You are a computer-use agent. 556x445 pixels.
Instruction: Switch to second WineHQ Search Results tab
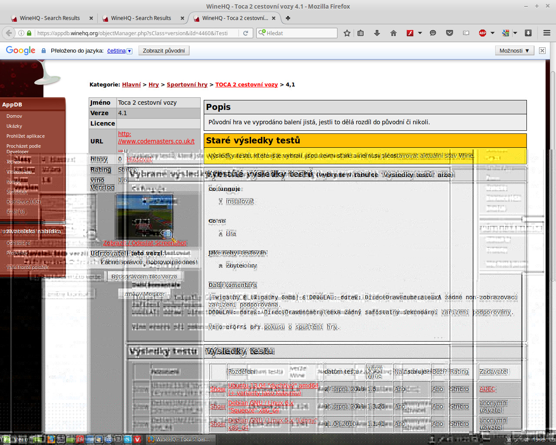pos(141,18)
